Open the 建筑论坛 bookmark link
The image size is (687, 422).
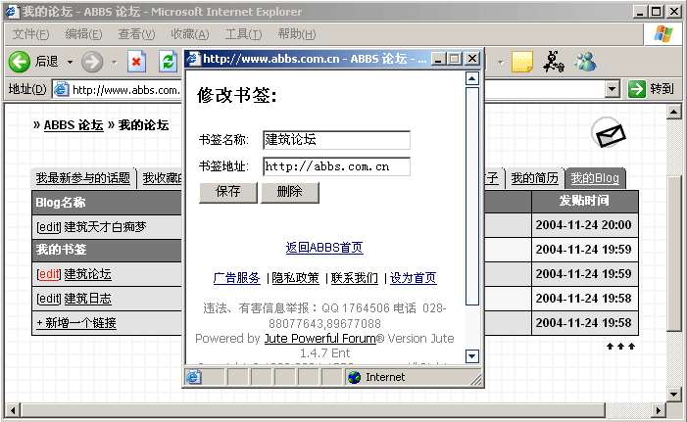coord(87,274)
